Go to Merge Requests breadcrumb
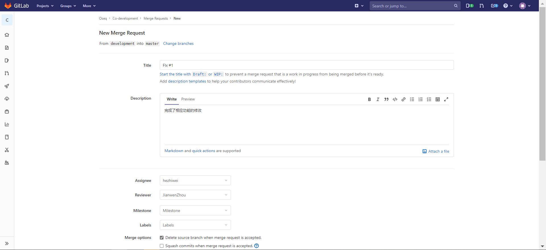 (x=156, y=18)
